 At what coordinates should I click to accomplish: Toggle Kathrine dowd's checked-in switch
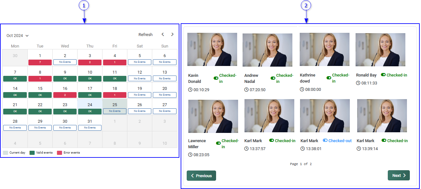[329, 78]
